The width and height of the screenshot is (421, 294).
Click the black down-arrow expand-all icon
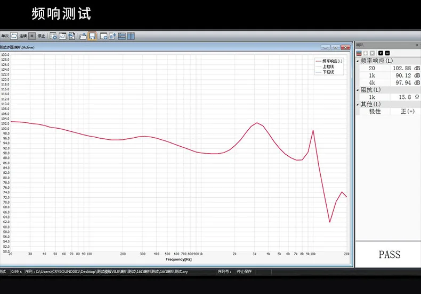(380, 53)
